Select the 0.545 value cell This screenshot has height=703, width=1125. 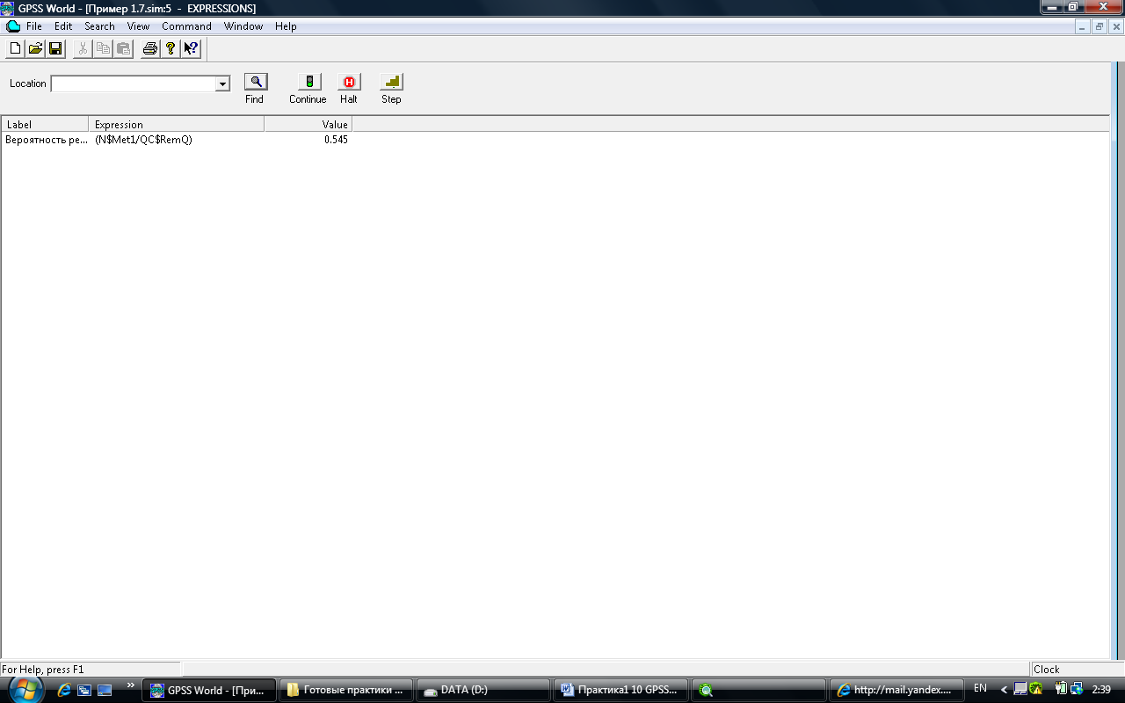(336, 140)
